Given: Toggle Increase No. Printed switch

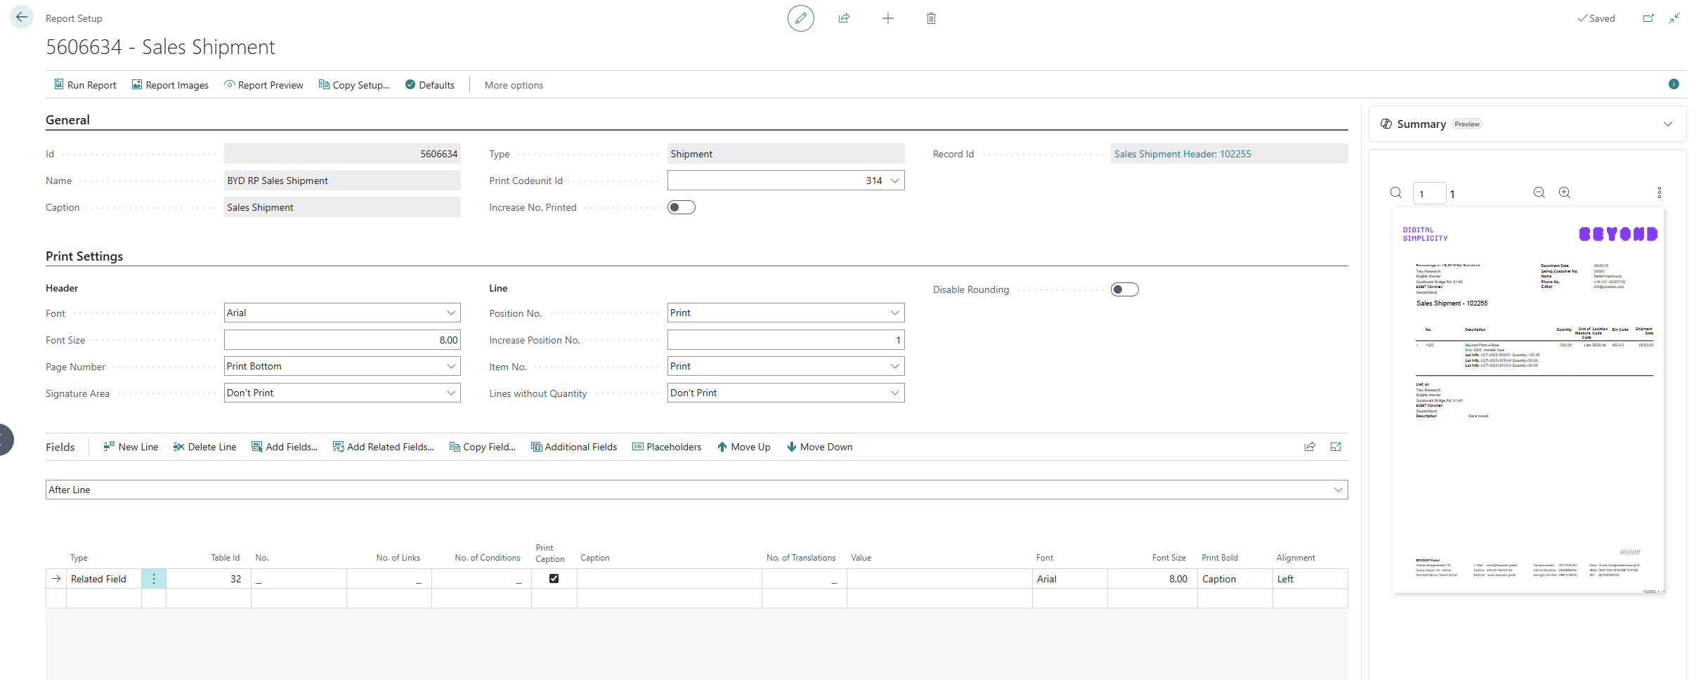Looking at the screenshot, I should (681, 207).
